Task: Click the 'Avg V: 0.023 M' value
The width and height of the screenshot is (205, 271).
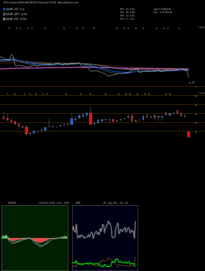Action: click(162, 9)
